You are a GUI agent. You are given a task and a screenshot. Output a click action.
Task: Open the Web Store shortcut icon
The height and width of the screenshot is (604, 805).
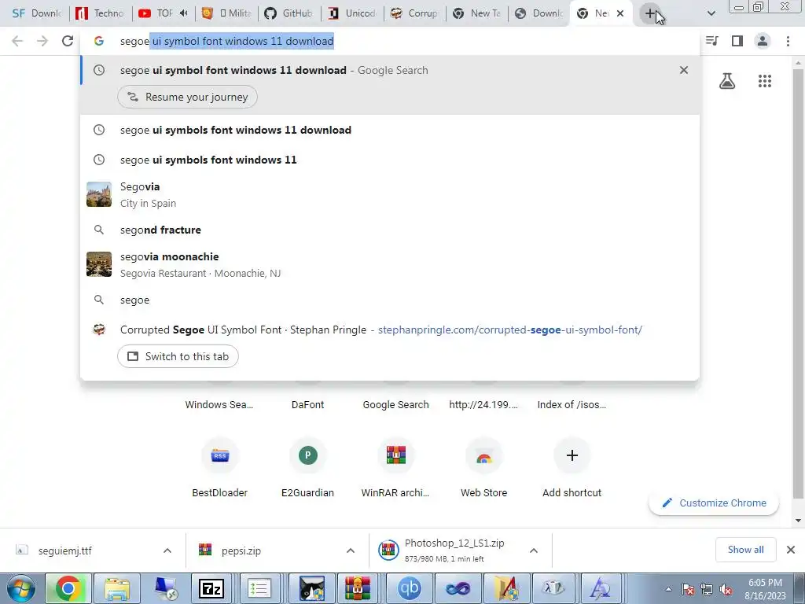[x=483, y=455]
